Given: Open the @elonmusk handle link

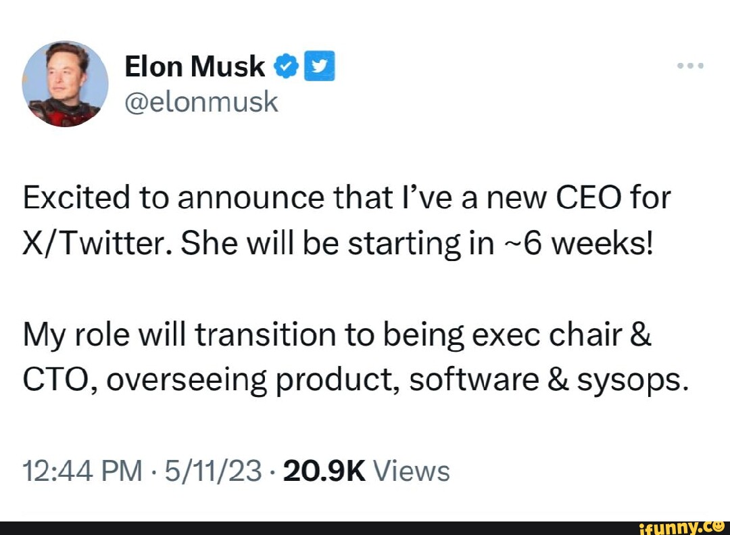Looking at the screenshot, I should tap(201, 101).
